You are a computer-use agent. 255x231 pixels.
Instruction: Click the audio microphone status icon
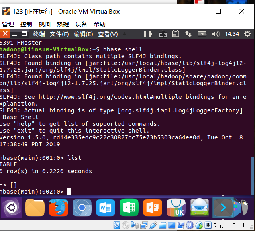point(135,225)
